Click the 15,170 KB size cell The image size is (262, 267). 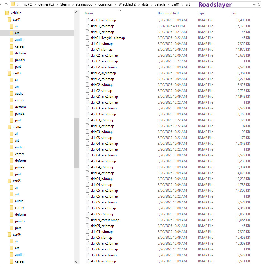(x=243, y=26)
